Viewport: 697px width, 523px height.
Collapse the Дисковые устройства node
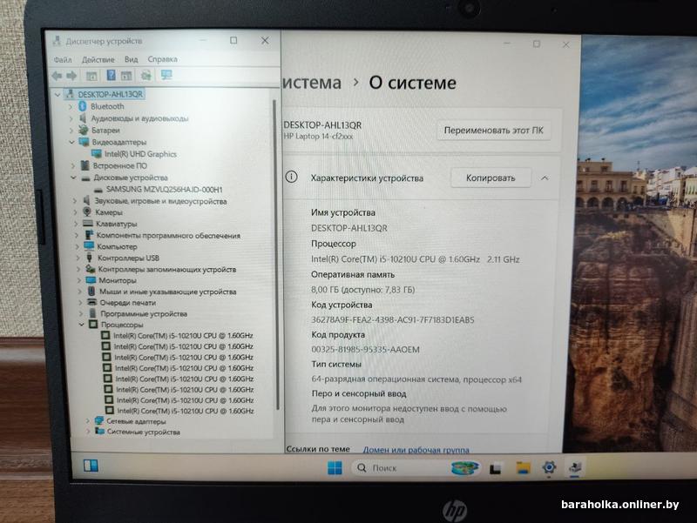click(73, 178)
